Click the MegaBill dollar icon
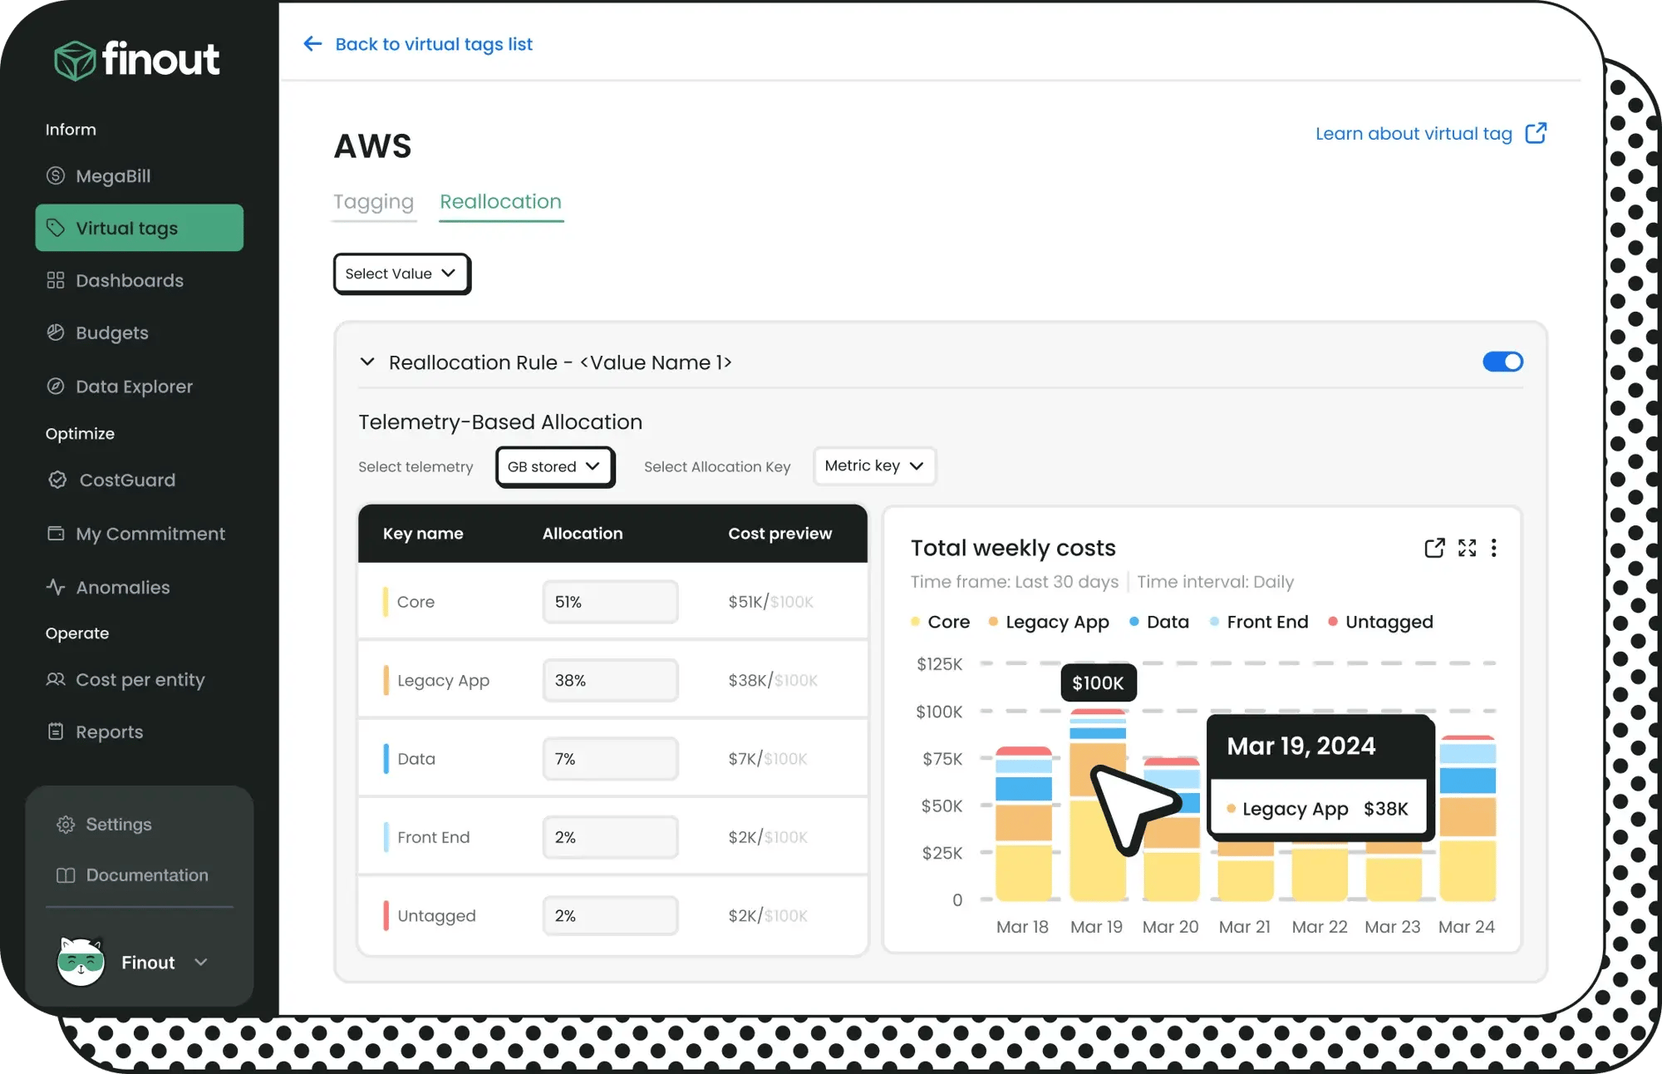This screenshot has width=1662, height=1074. 56,175
